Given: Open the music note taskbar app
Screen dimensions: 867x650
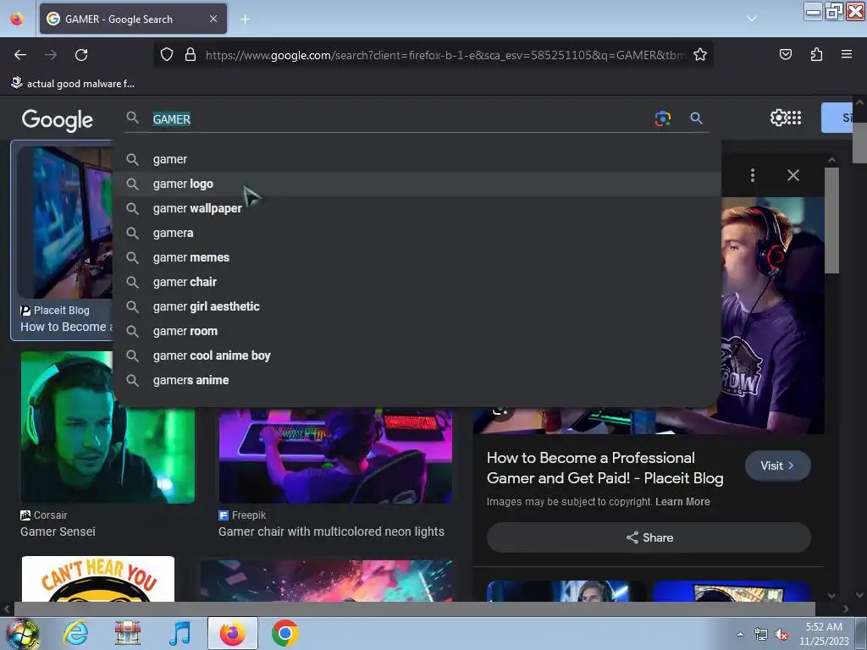Looking at the screenshot, I should click(179, 633).
